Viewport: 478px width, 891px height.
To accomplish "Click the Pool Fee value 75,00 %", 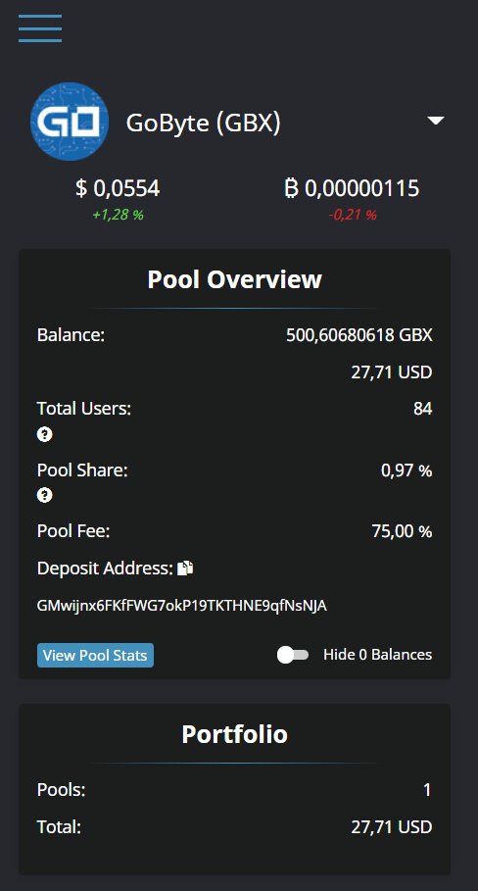I will 402,531.
